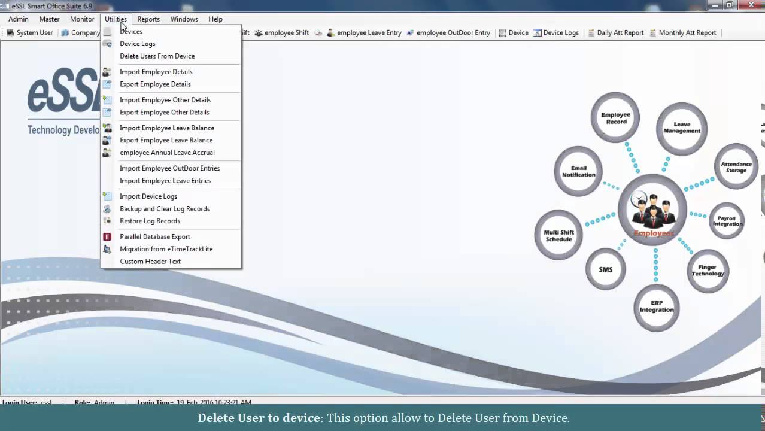Viewport: 765px width, 431px height.
Task: Choose Delete Users From Device option
Action: (x=171, y=56)
